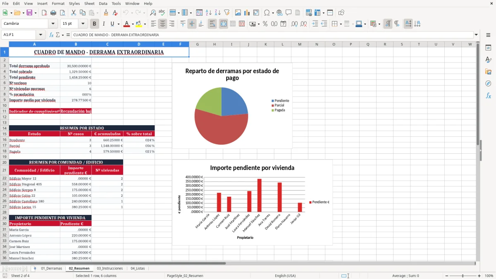Viewport: 496px width, 279px height.
Task: Open the Data menu
Action: coord(103,3)
